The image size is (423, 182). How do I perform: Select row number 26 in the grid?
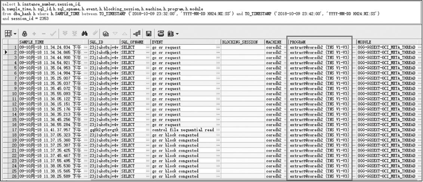(x=13, y=176)
